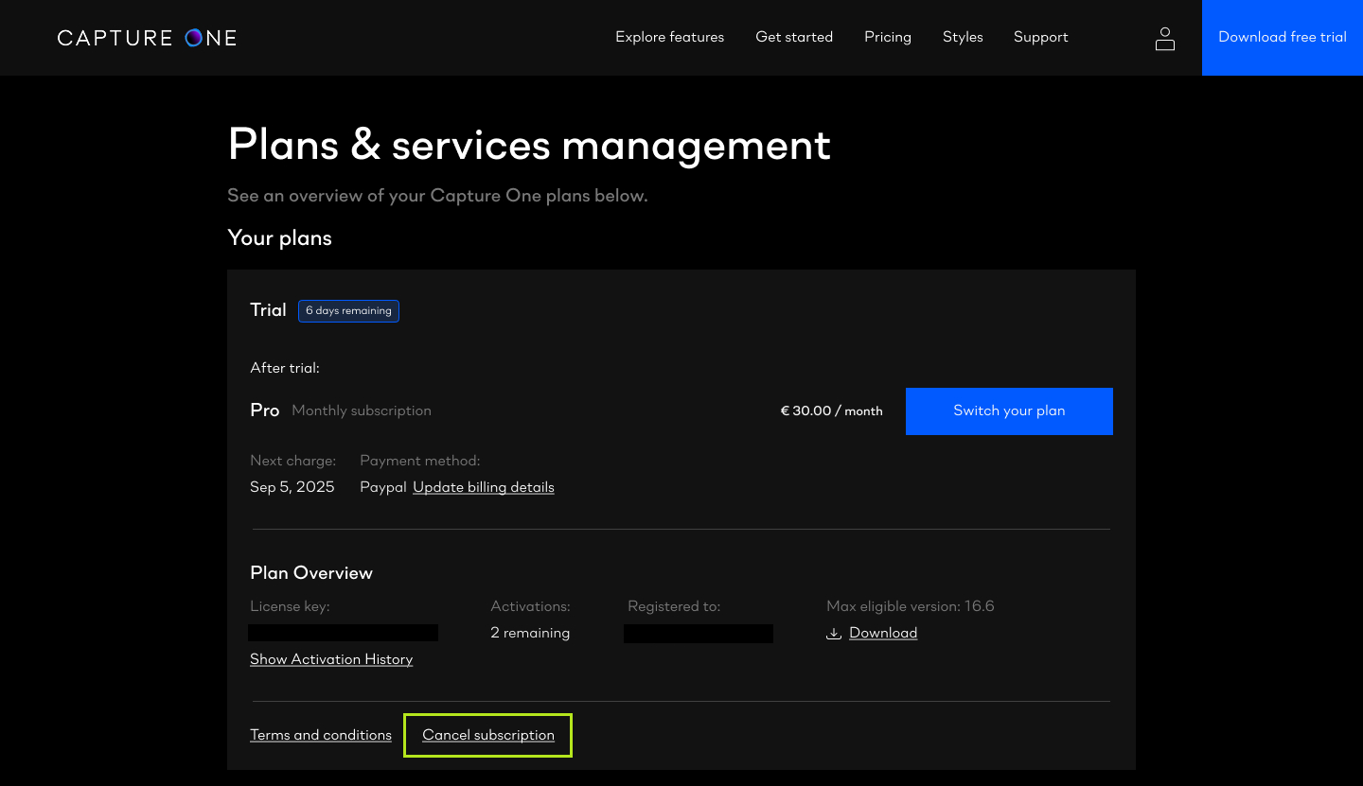Click the download arrow icon beside Download

[x=834, y=634]
